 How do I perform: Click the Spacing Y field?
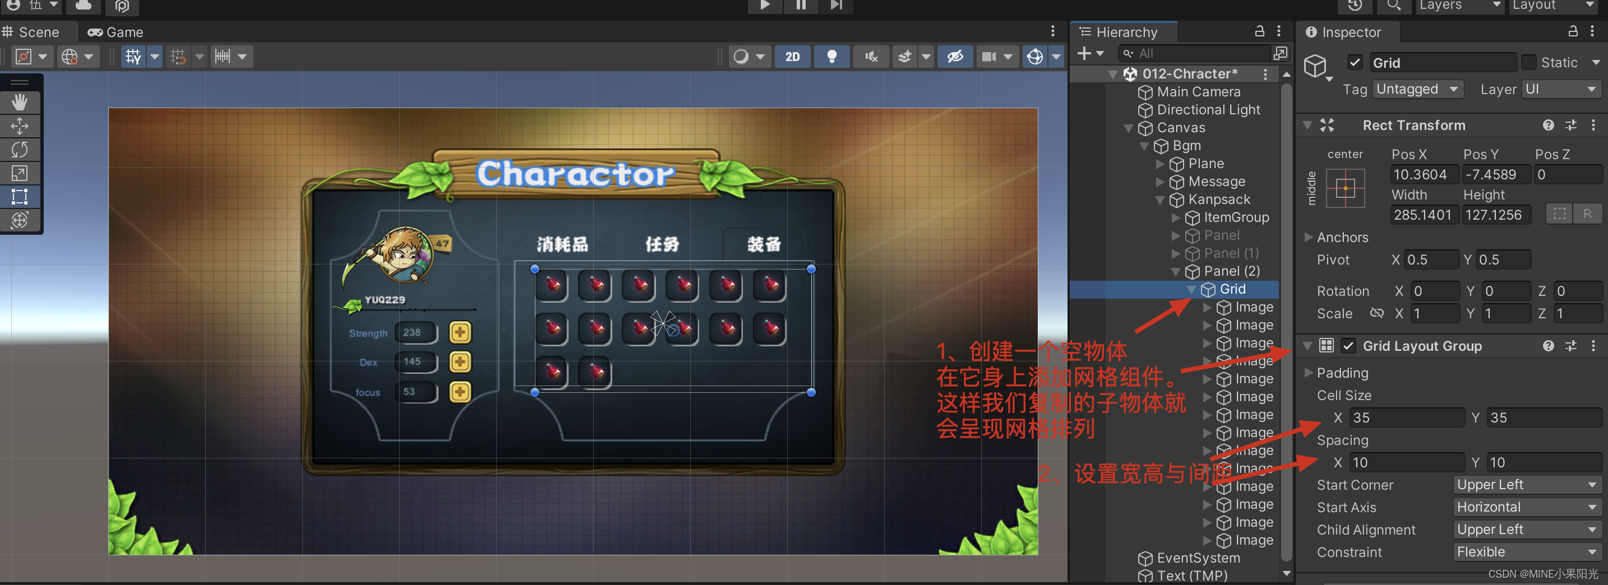1544,462
